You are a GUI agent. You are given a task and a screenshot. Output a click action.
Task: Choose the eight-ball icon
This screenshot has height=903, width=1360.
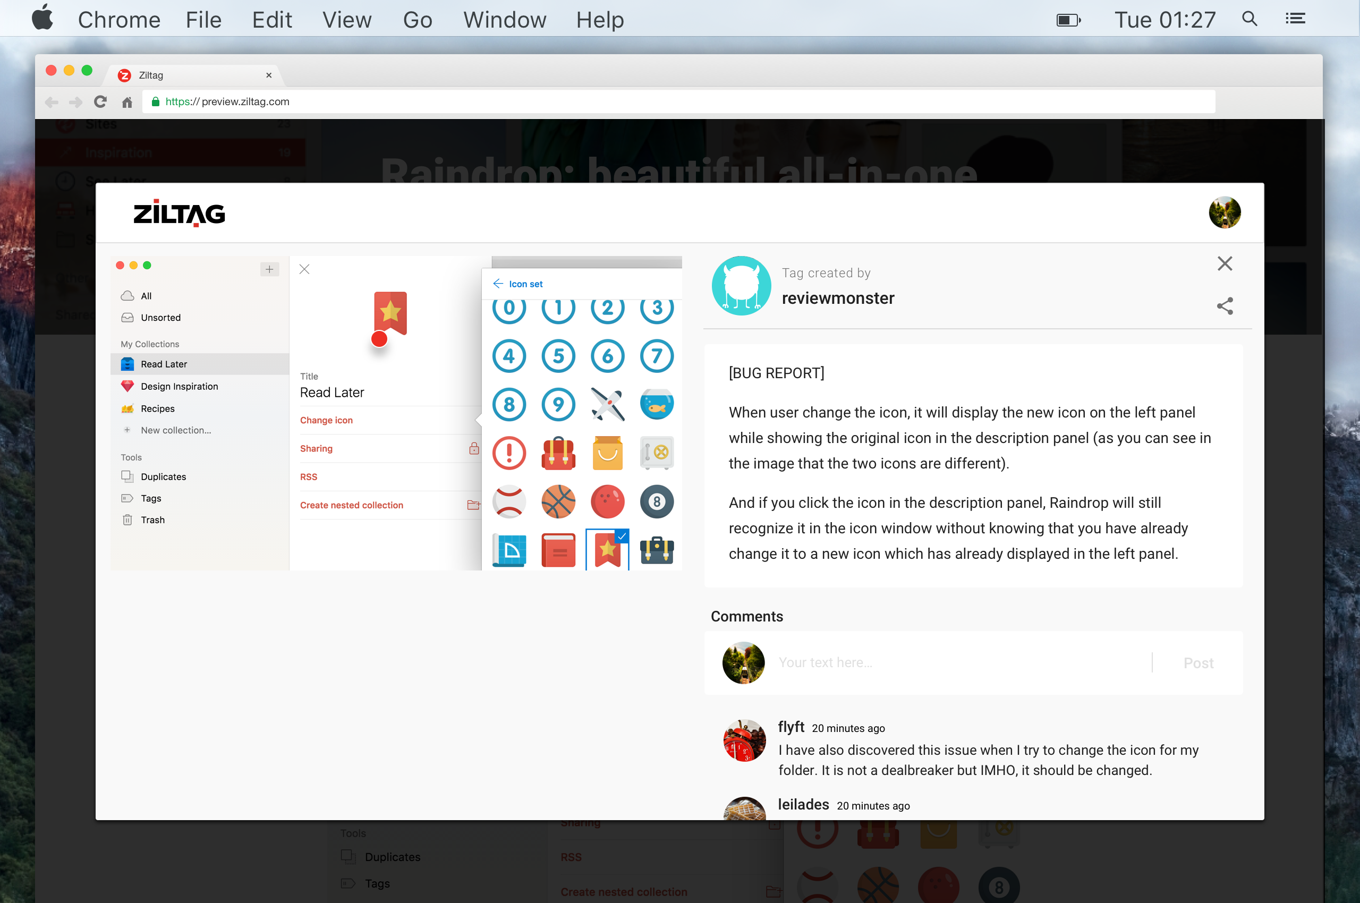pyautogui.click(x=657, y=501)
